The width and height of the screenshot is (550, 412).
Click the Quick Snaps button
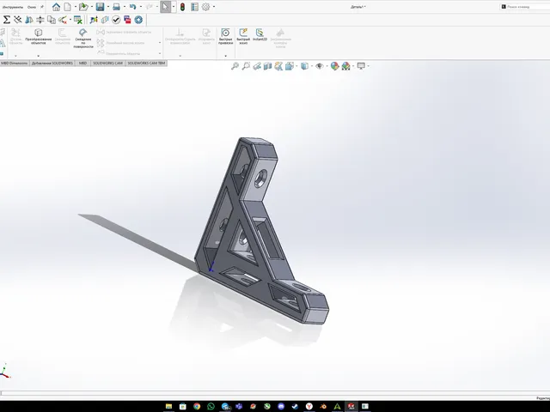click(x=225, y=37)
